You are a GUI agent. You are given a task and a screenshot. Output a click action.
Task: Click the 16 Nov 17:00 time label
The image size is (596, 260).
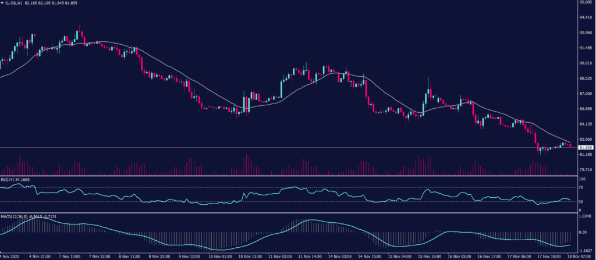(x=488, y=256)
